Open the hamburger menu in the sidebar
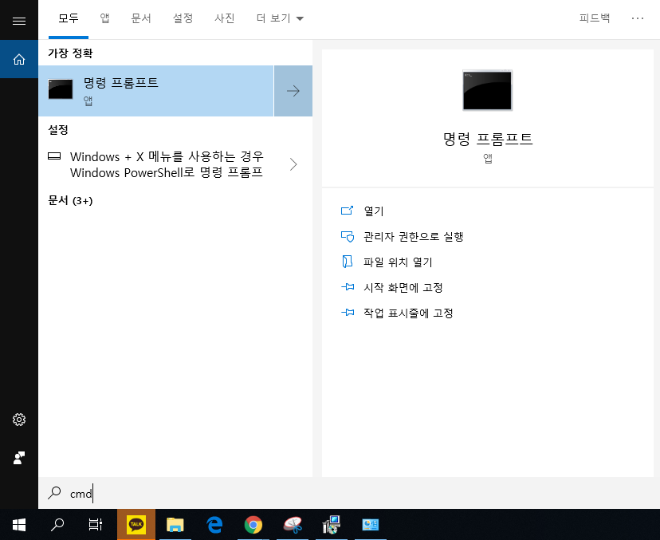The width and height of the screenshot is (660, 540). (x=19, y=21)
